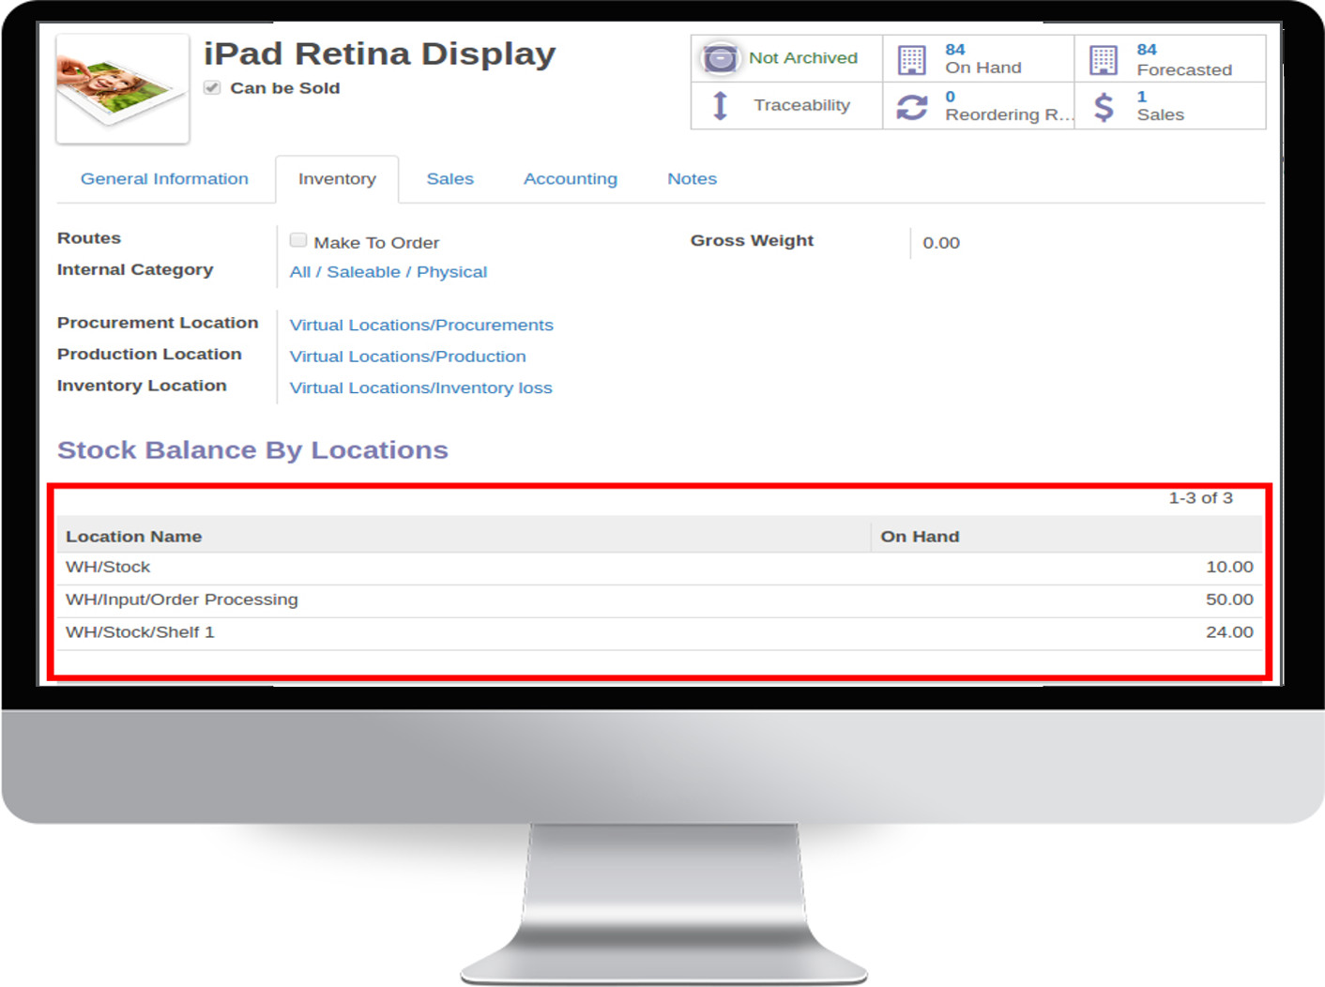Select the Inventory tab

[x=337, y=178]
